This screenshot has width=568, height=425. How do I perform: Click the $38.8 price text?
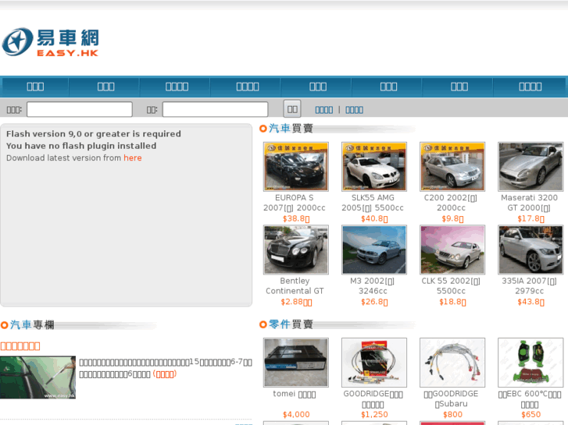296,218
